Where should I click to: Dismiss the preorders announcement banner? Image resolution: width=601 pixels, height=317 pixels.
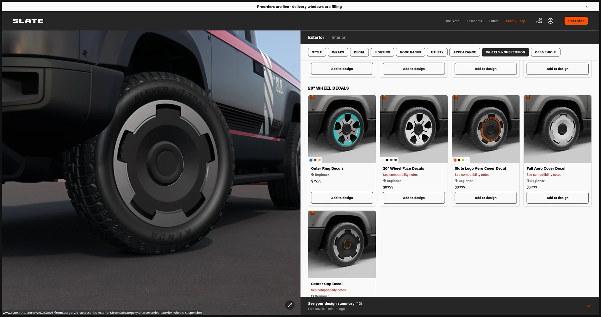point(586,7)
